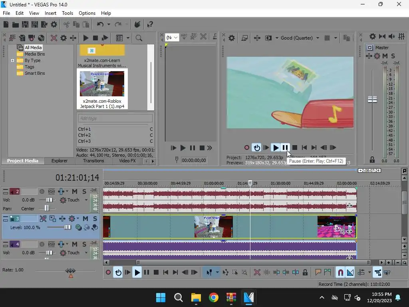Open Undo history dropdown arrow
Viewport: 409px width, 307px height.
tap(109, 24)
